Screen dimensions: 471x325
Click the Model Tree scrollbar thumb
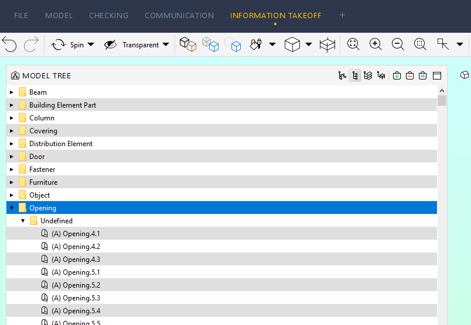click(x=442, y=101)
